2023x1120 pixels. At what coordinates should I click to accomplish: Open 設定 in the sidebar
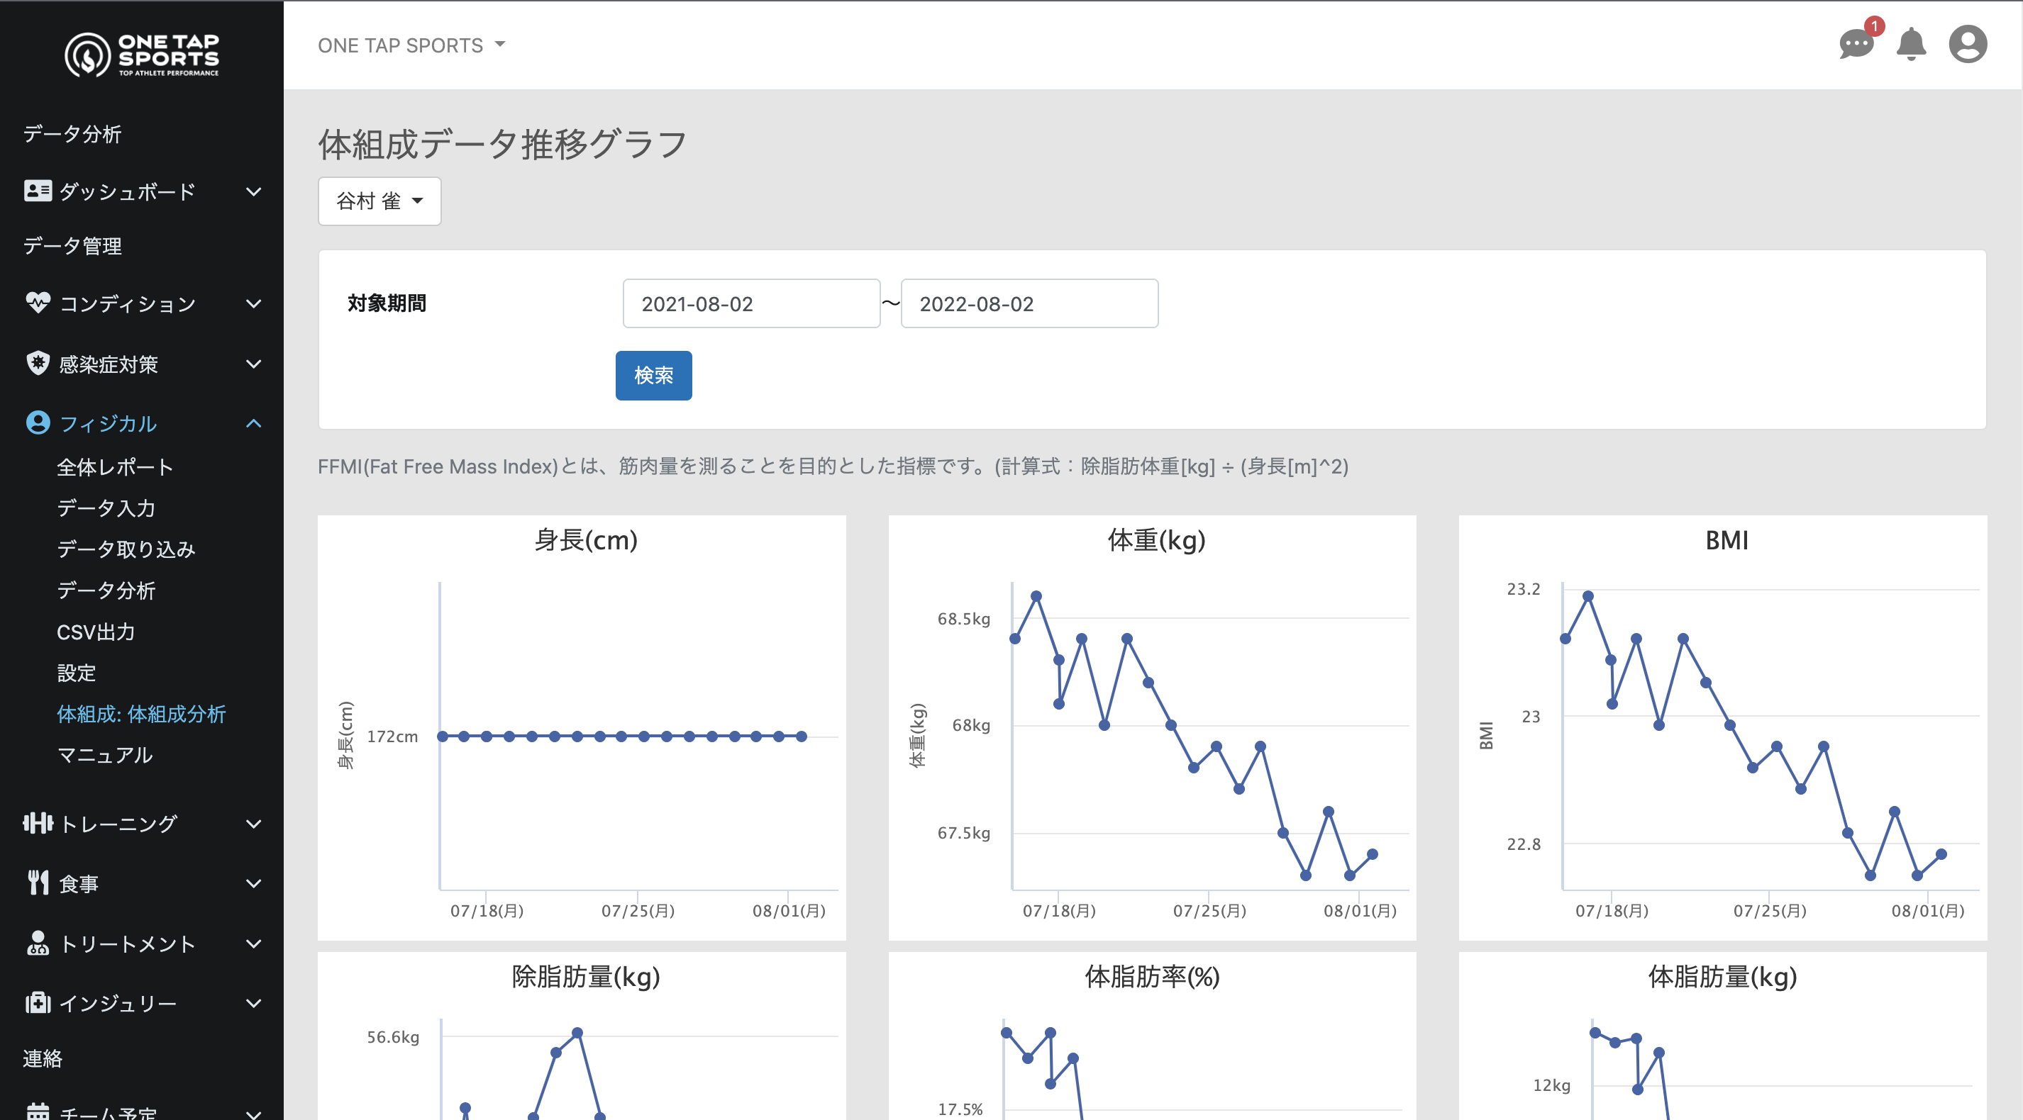76,673
